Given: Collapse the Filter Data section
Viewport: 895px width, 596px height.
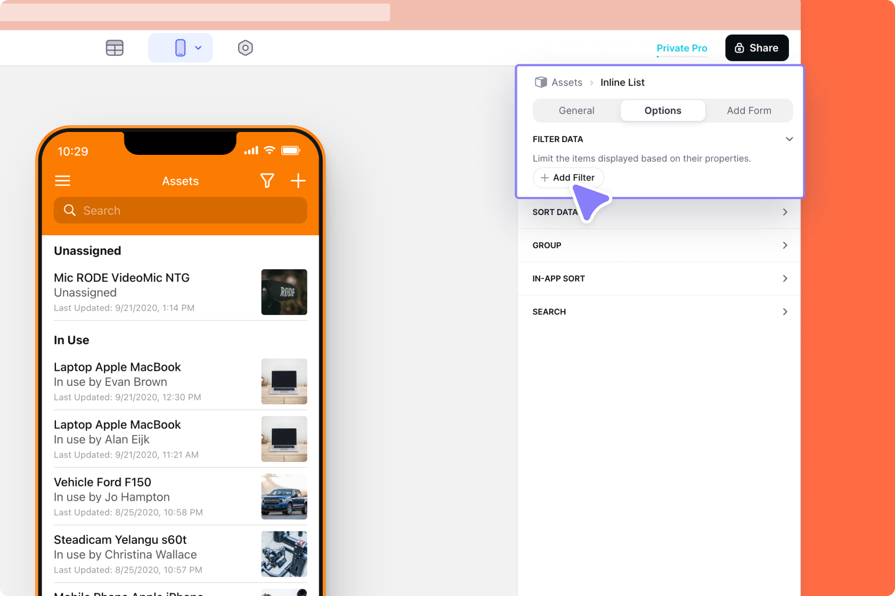Looking at the screenshot, I should pyautogui.click(x=789, y=139).
